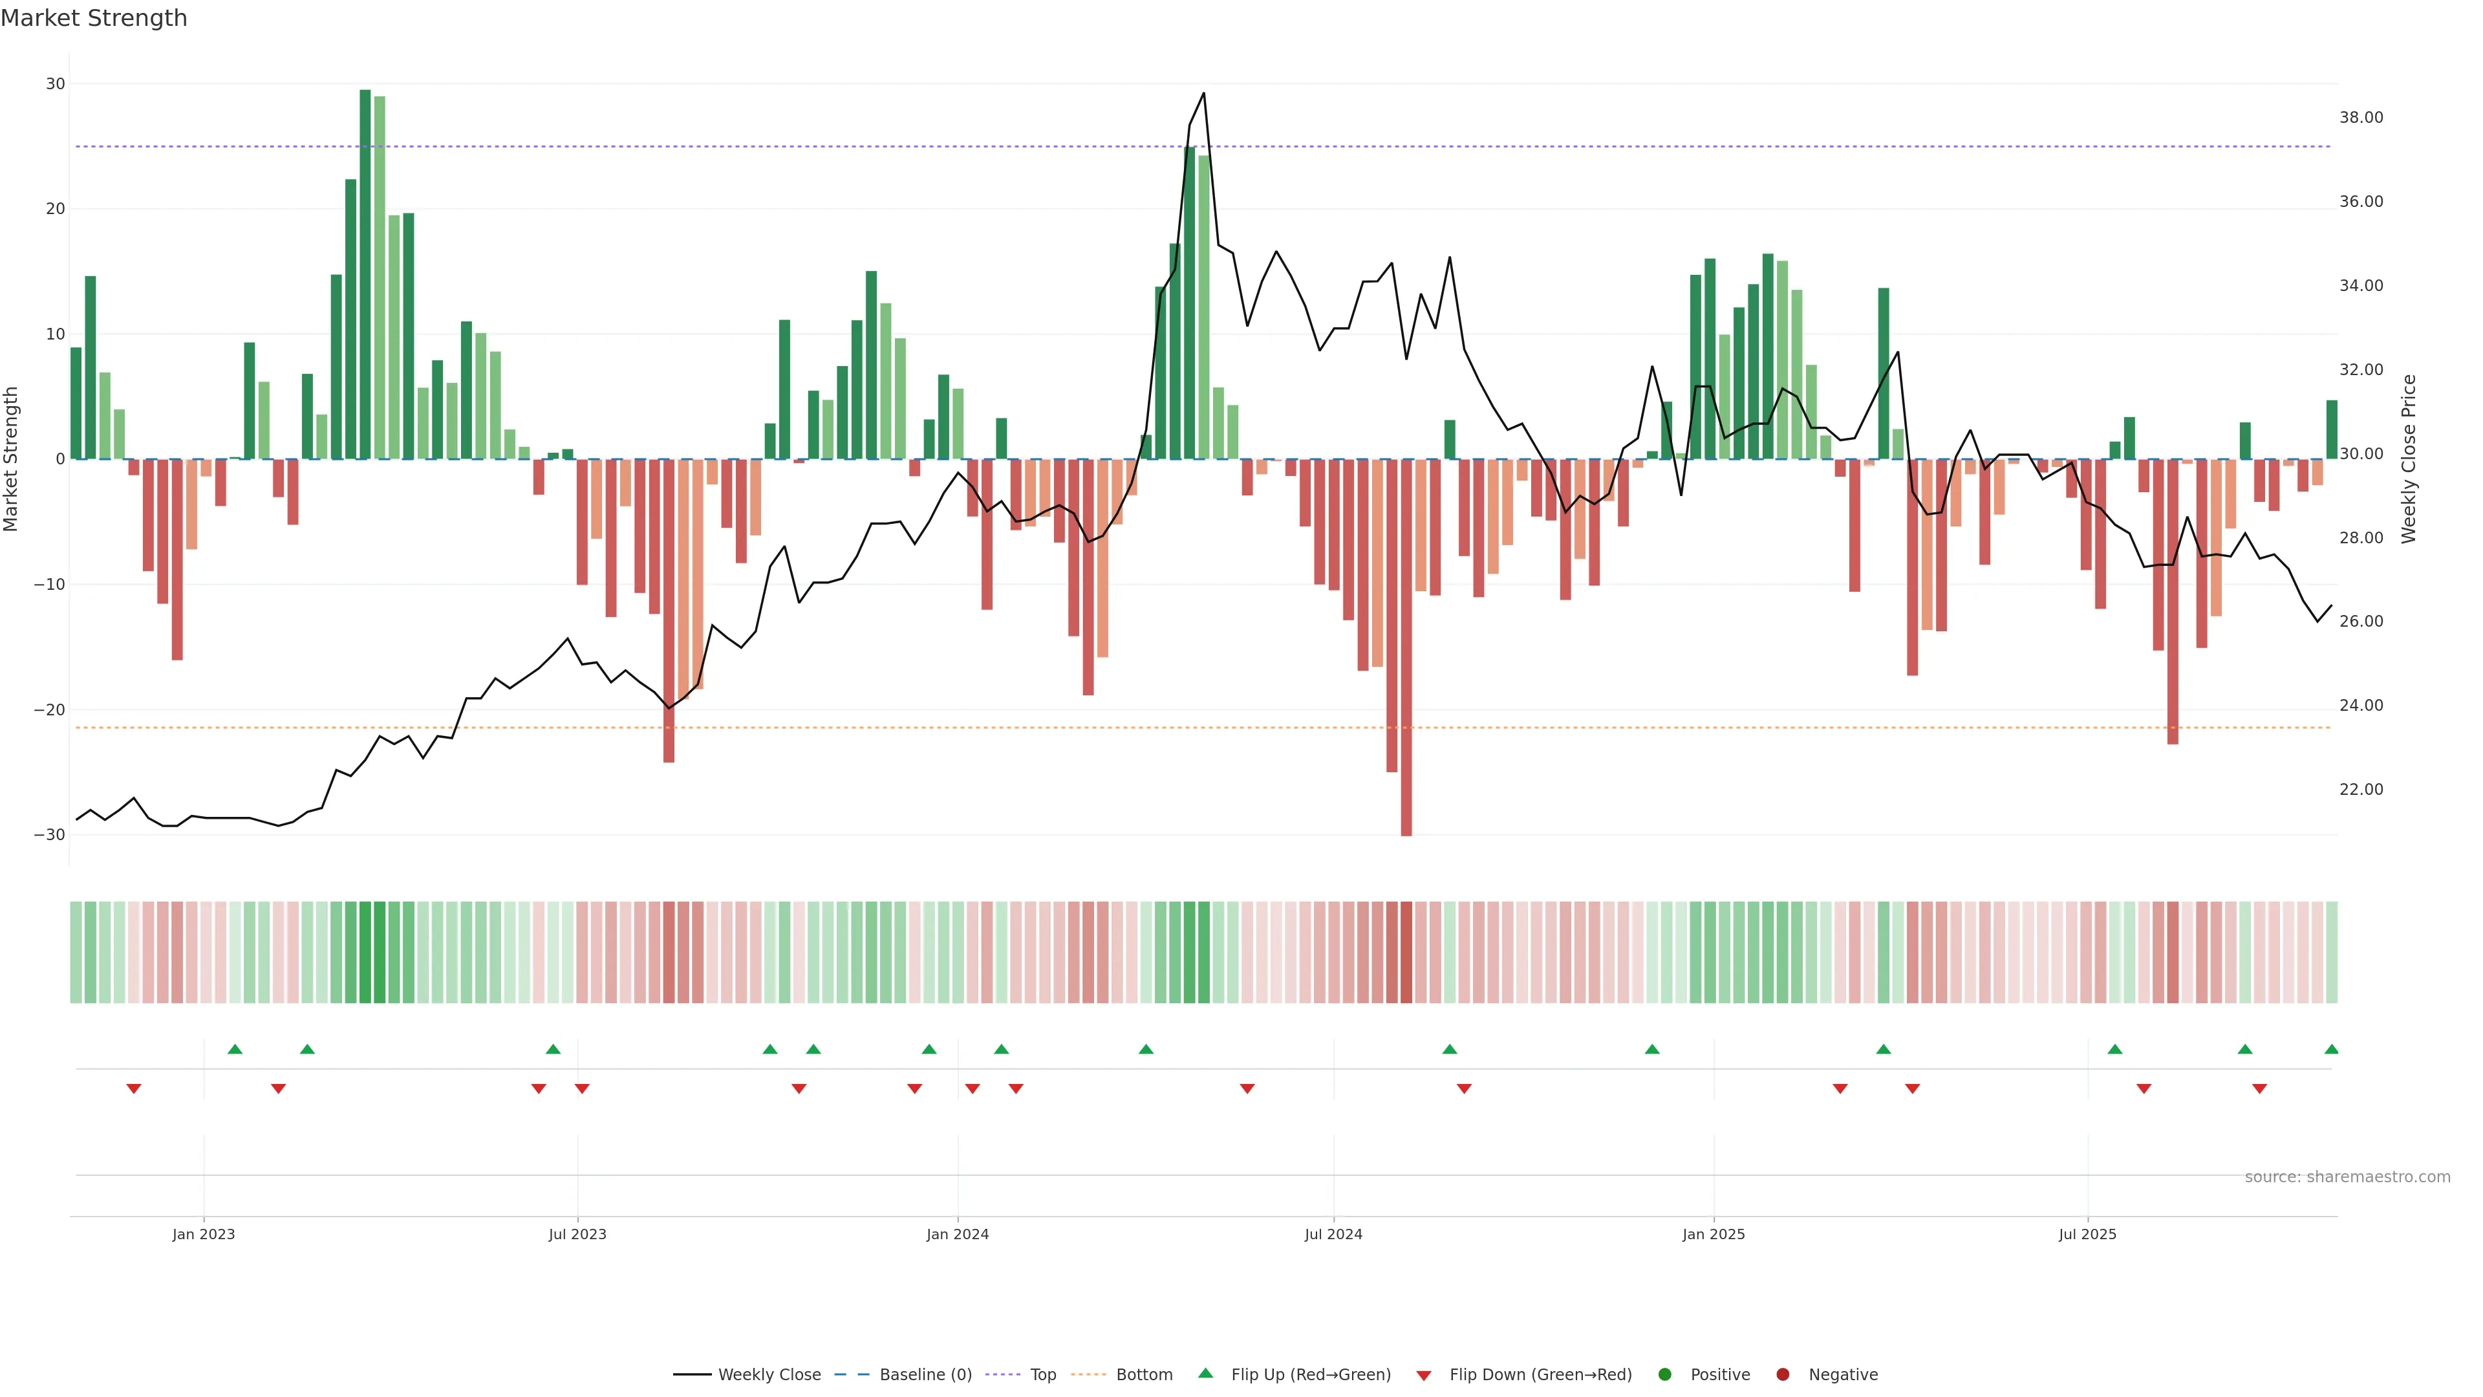Click the last green flip-up triangle marker
Screen dimensions: 2483x1397
point(2332,1049)
